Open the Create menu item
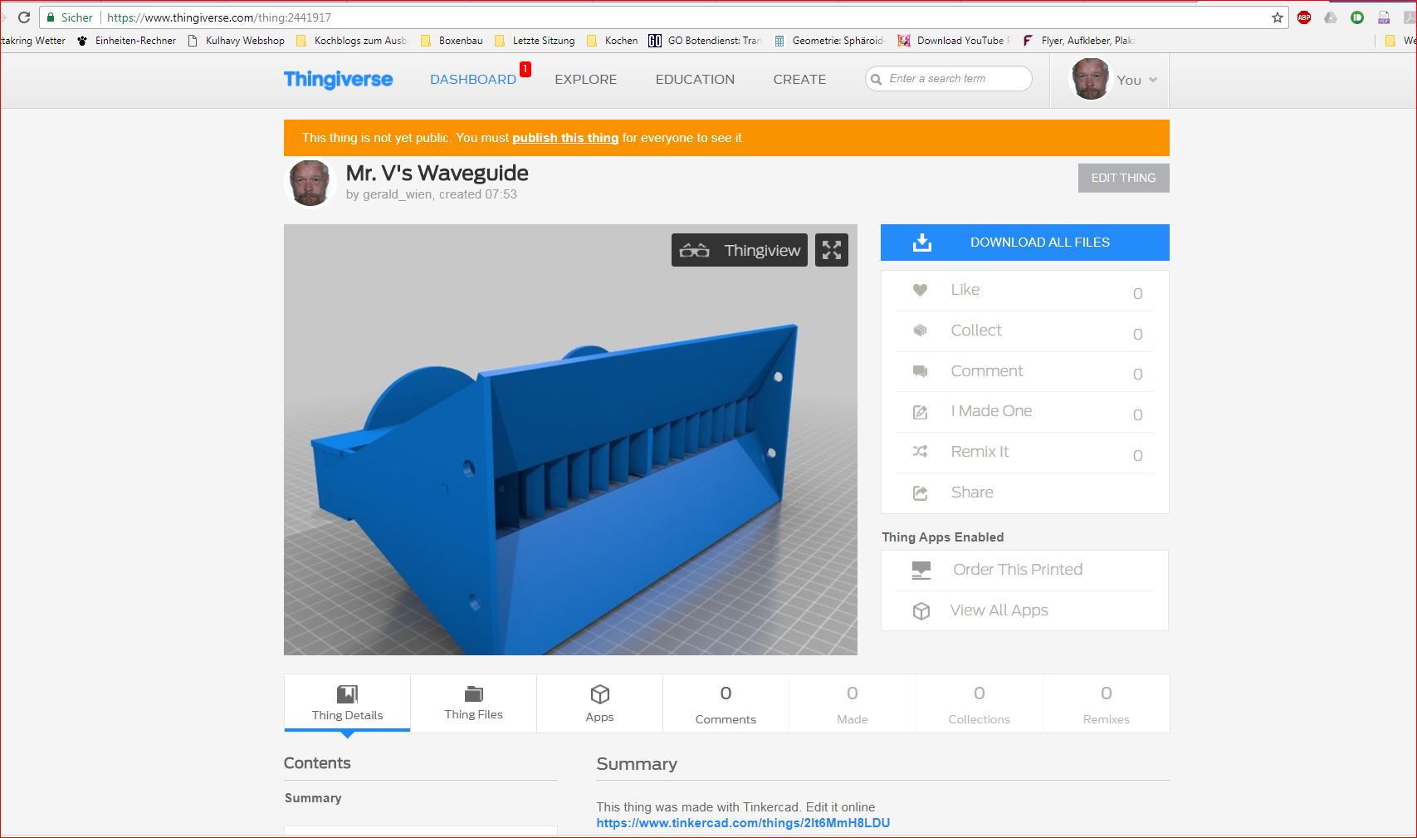The image size is (1417, 838). click(799, 80)
